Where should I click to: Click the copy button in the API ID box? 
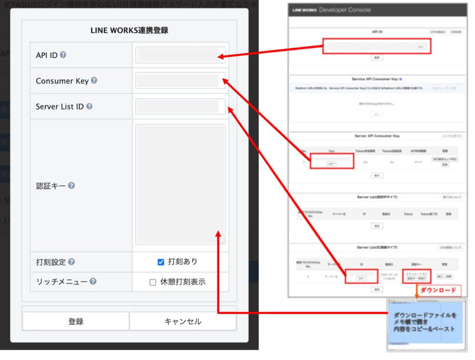tap(420, 47)
